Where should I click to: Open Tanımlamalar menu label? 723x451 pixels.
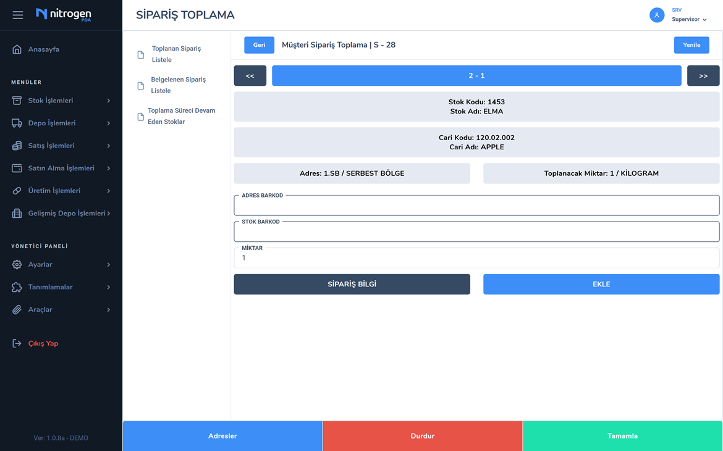[x=50, y=287]
